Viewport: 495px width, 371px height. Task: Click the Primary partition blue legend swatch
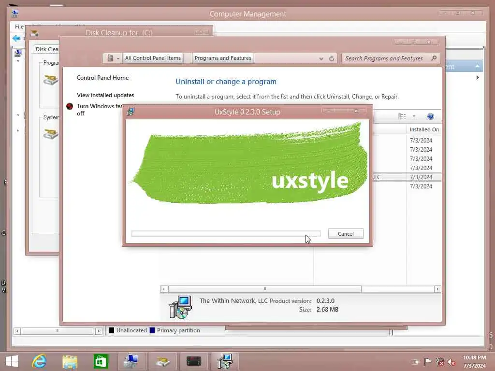(x=152, y=330)
